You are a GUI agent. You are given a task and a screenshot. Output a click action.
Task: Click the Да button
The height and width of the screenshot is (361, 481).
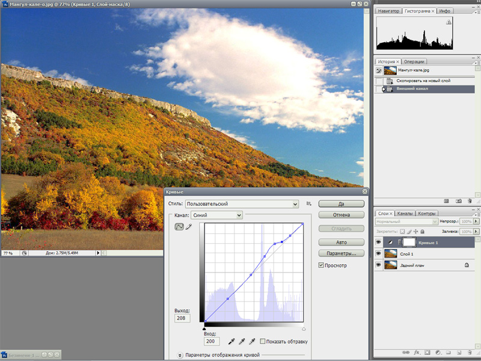[342, 204]
